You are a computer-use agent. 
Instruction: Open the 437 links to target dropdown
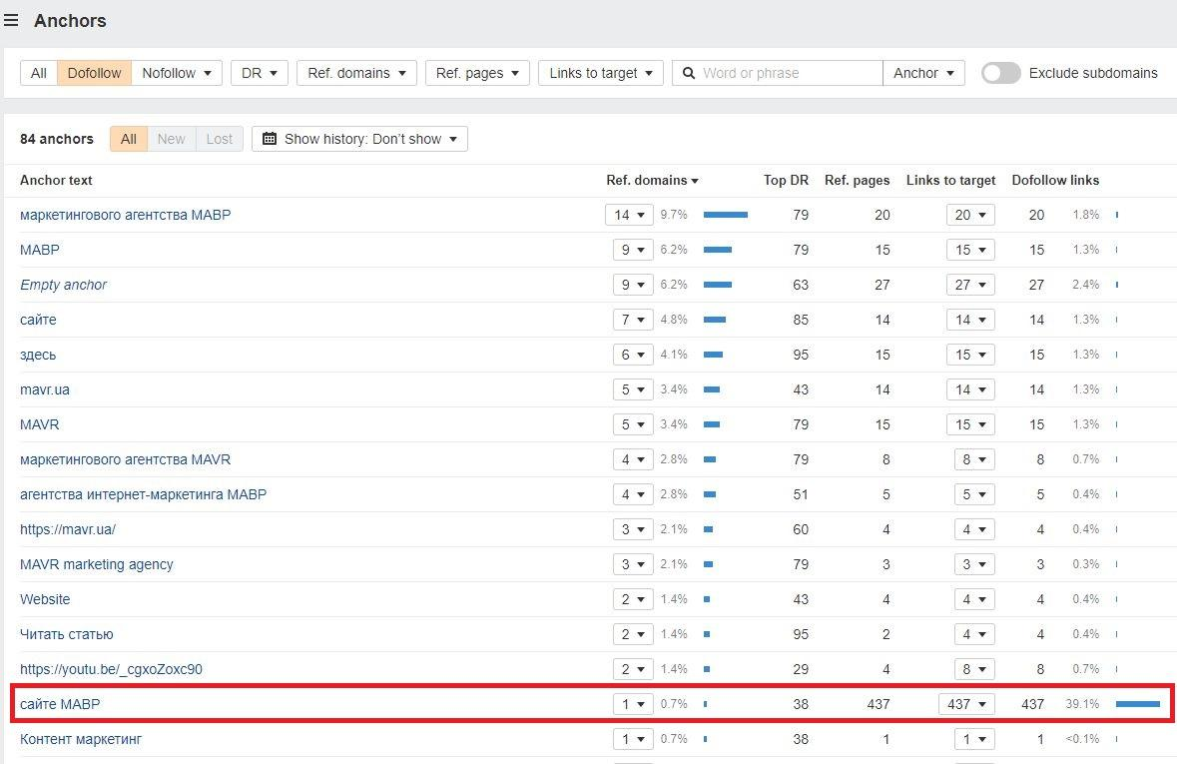coord(966,704)
